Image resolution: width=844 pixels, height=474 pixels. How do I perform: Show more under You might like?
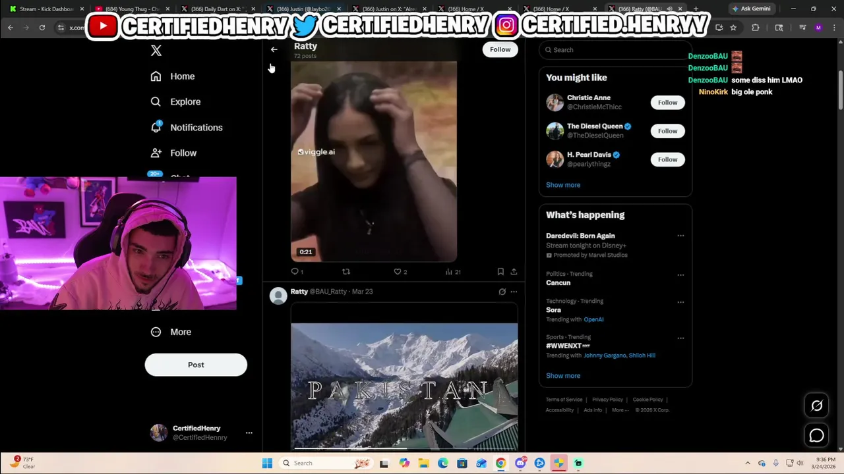click(x=563, y=185)
